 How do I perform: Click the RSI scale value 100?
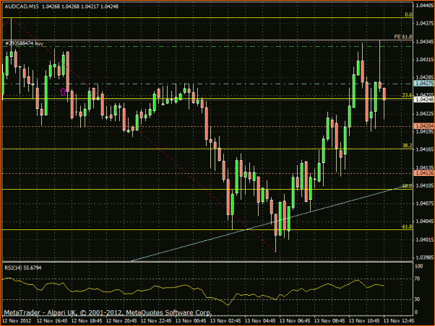[419, 266]
